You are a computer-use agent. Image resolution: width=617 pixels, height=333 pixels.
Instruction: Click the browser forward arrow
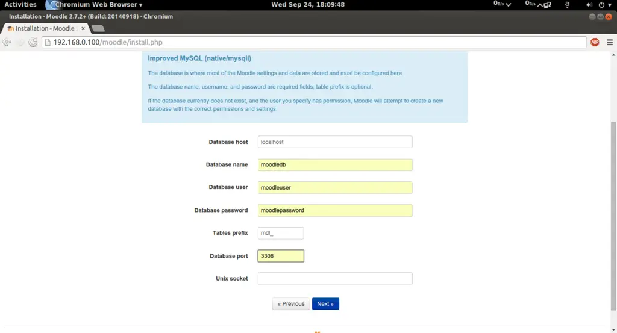20,42
